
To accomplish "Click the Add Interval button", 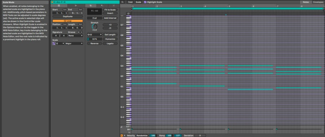I will 110,18.
